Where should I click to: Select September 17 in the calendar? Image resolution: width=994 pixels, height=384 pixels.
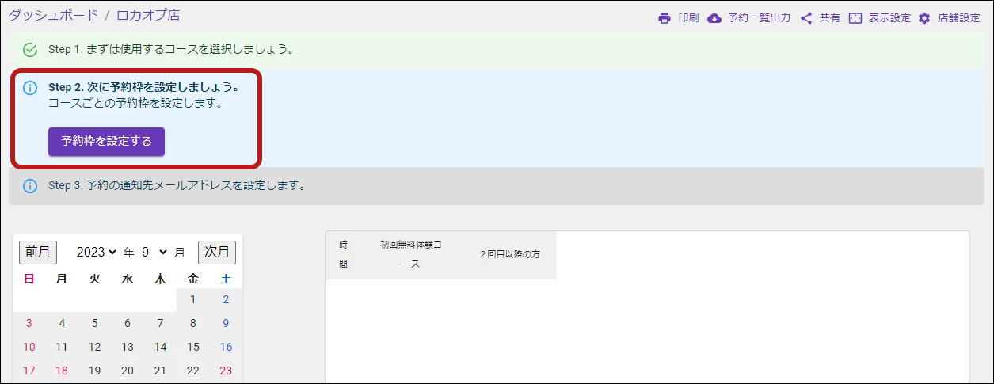point(29,371)
